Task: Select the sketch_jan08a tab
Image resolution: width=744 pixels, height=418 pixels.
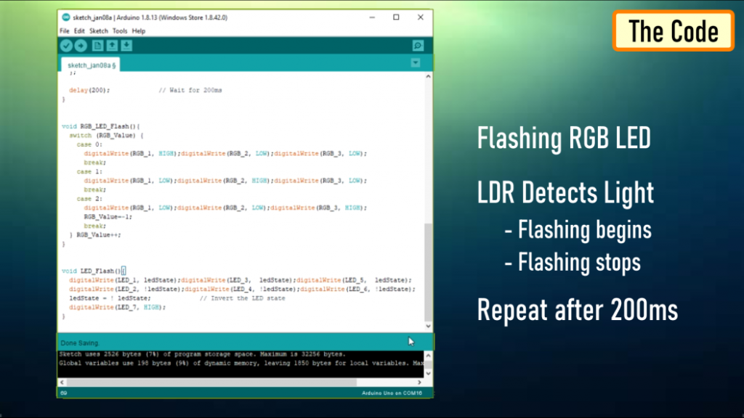Action: 90,65
